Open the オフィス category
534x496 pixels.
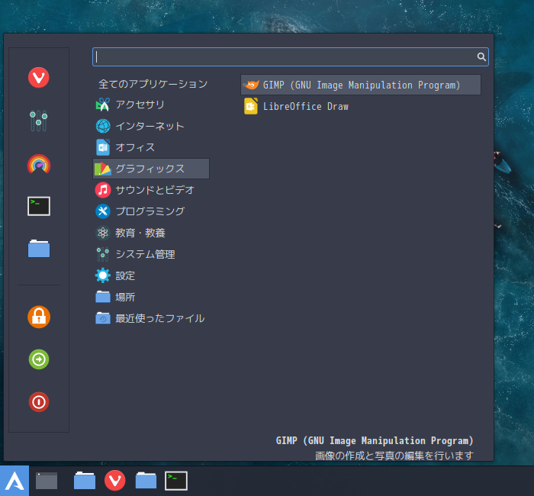coord(151,147)
